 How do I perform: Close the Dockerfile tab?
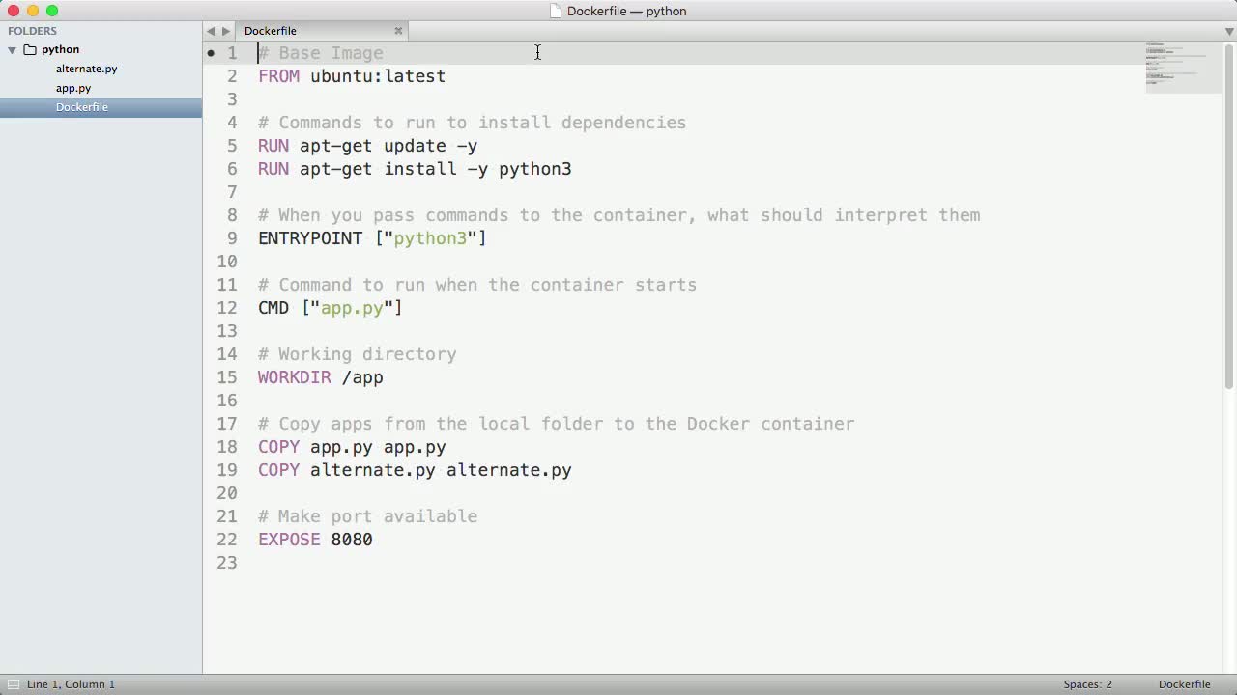(x=398, y=31)
